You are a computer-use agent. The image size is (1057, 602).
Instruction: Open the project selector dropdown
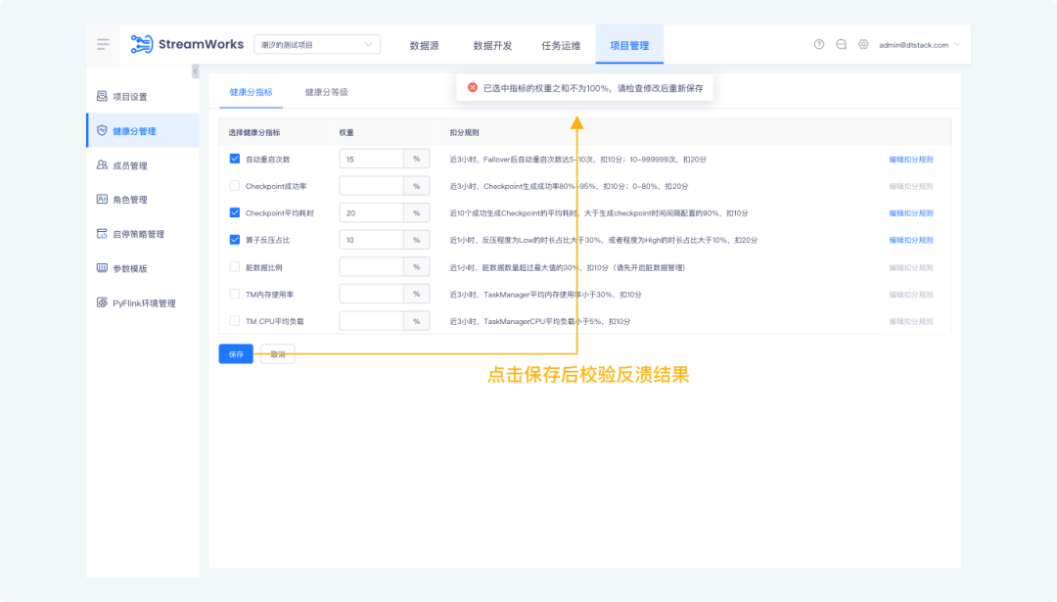(x=316, y=44)
